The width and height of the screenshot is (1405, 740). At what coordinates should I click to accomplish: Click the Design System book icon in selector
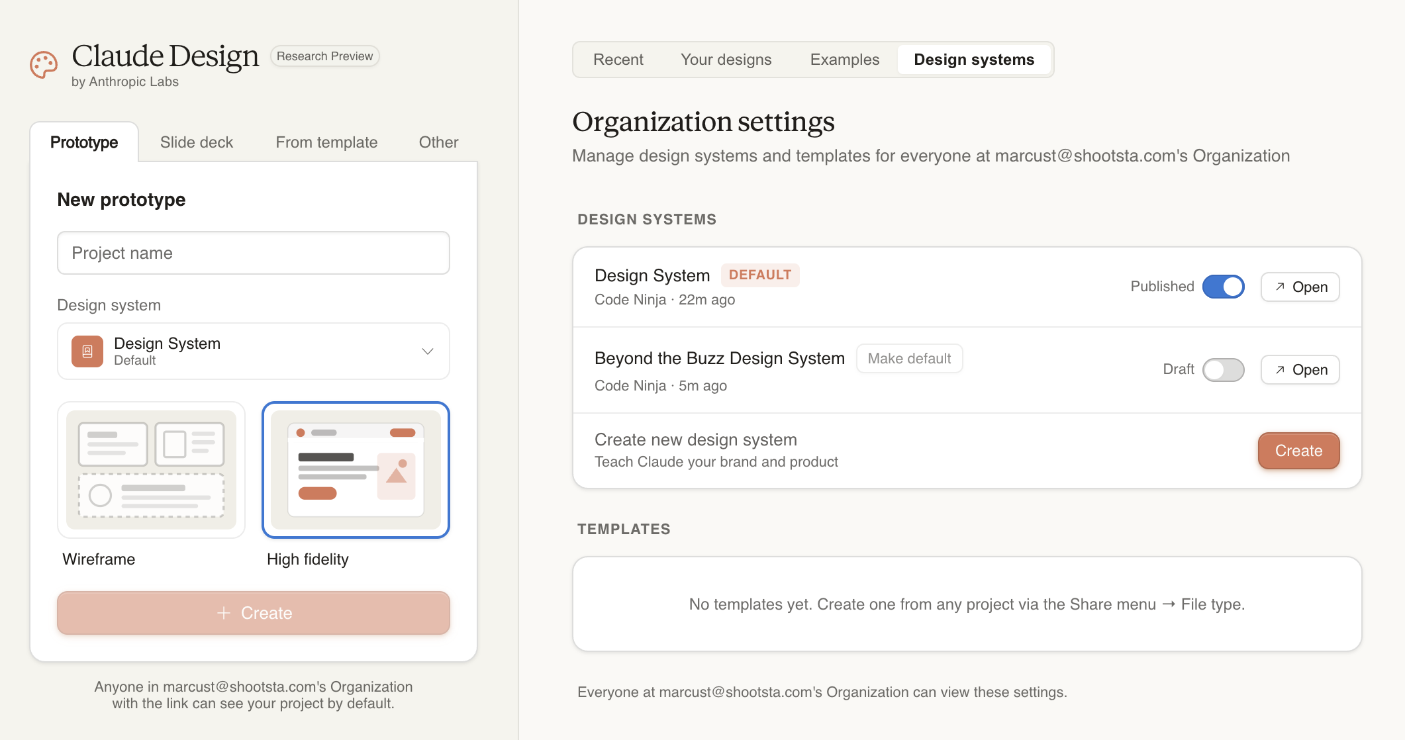87,351
